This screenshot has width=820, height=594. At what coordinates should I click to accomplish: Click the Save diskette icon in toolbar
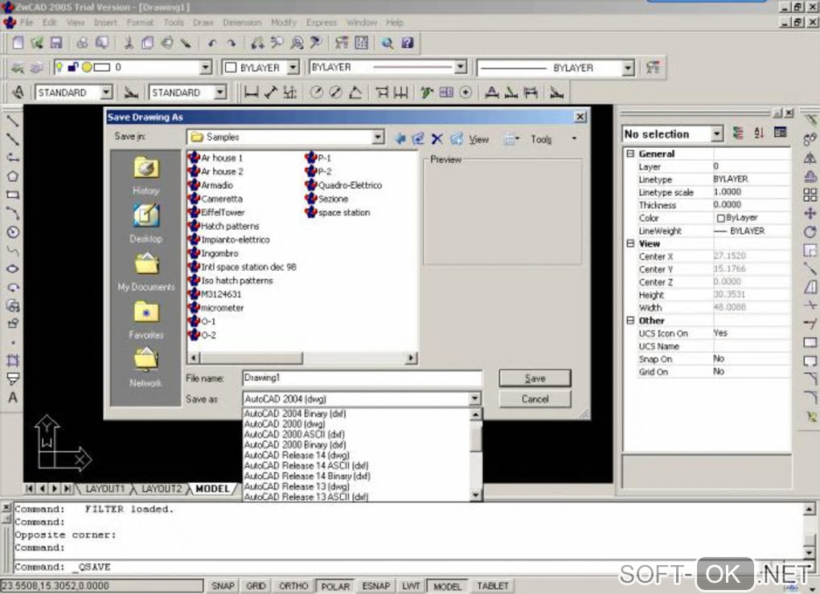[x=56, y=43]
